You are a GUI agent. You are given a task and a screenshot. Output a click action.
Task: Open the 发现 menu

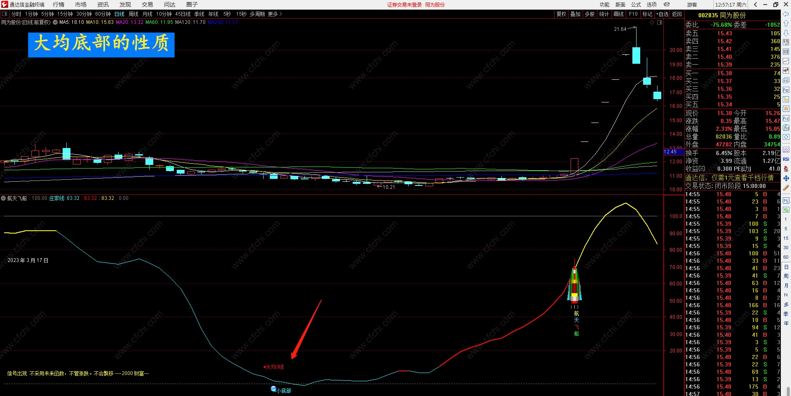coord(125,5)
